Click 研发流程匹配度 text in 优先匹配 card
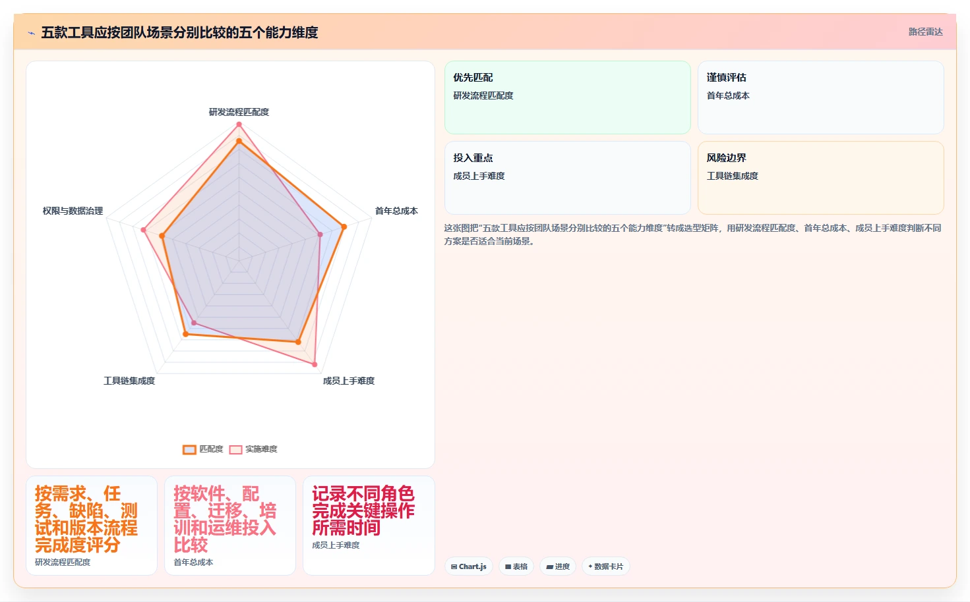 point(483,96)
